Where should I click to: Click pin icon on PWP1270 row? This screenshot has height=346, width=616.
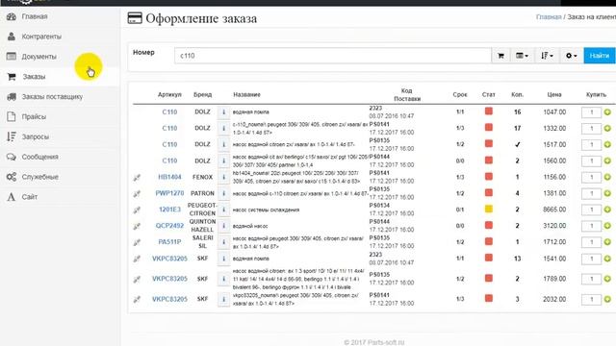[x=137, y=194]
